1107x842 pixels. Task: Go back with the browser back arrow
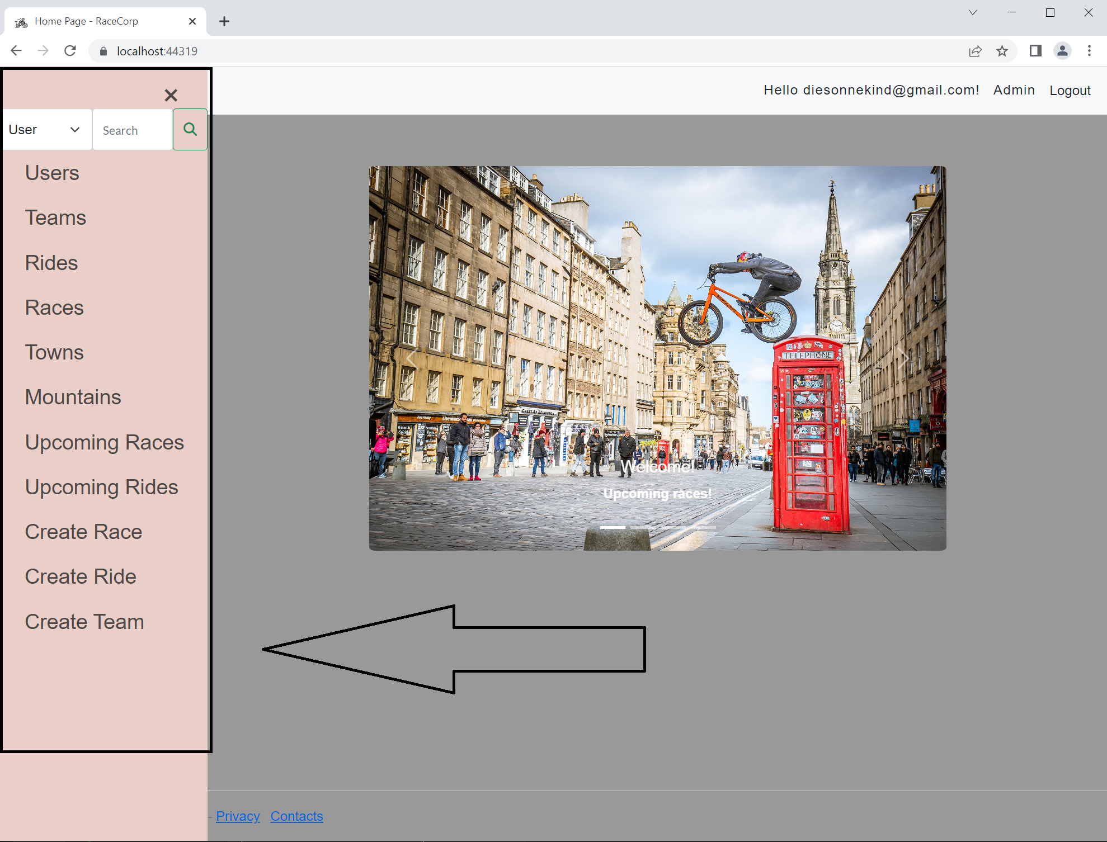[x=16, y=51]
